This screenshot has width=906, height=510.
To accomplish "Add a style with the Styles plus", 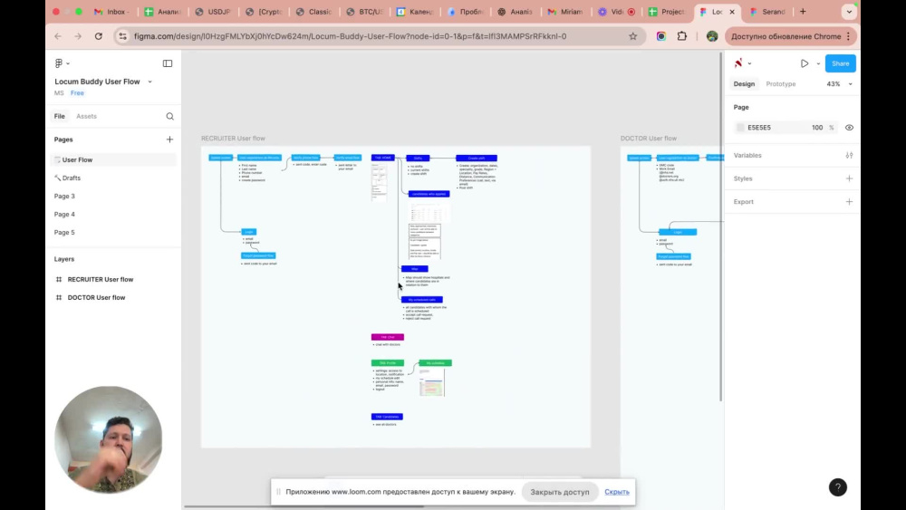I will click(x=849, y=178).
